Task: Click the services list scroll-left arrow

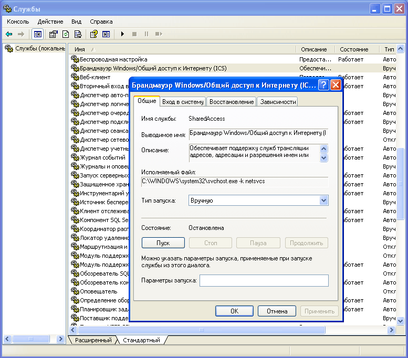Action: click(73, 330)
